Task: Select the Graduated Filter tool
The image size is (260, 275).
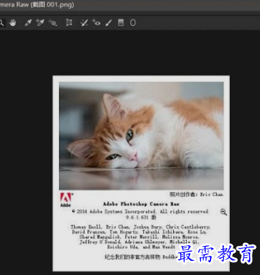Action: 121,22
